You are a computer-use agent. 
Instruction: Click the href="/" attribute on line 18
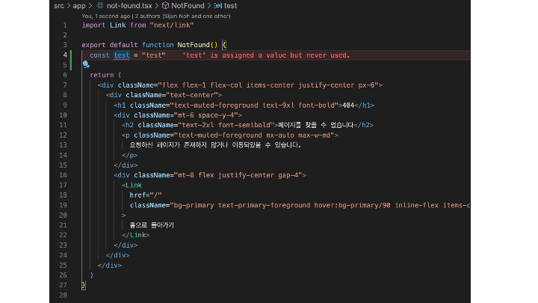(146, 195)
